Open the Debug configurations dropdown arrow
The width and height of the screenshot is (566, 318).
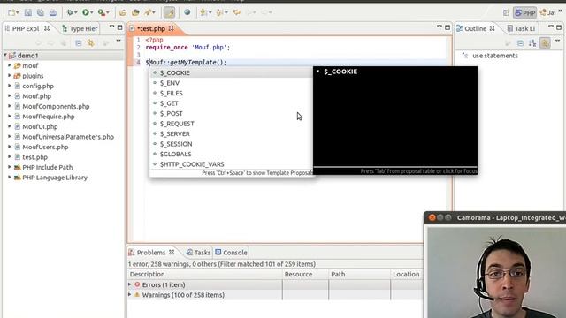(75, 13)
